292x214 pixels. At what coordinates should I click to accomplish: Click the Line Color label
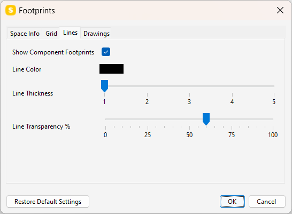click(27, 69)
